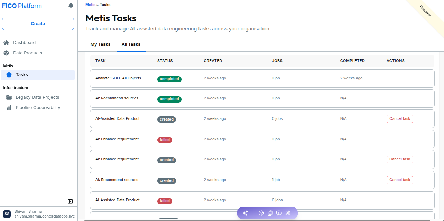The image size is (444, 221).
Task: Click the ACTIONS column header
Action: (x=396, y=61)
